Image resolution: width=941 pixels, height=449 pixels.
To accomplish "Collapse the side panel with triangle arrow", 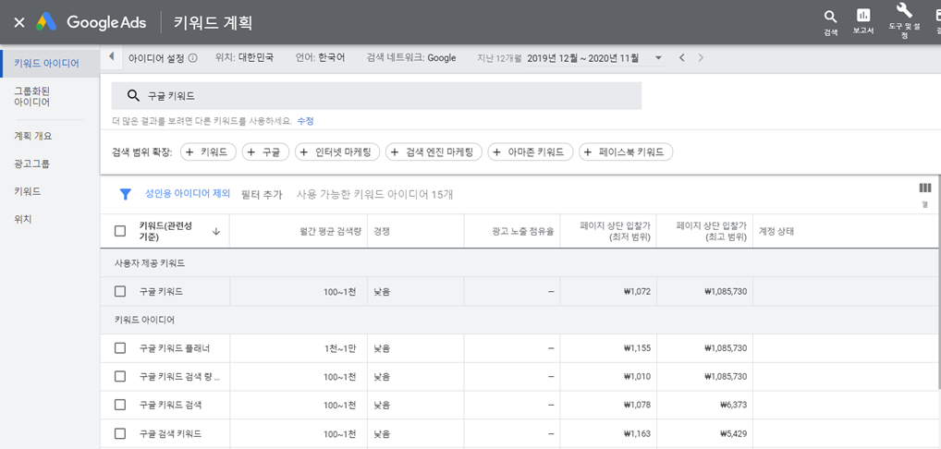I will coord(112,57).
